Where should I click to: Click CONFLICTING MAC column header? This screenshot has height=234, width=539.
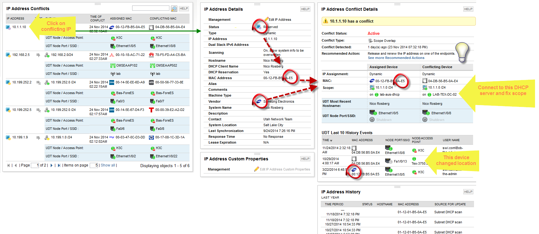pos(163,19)
